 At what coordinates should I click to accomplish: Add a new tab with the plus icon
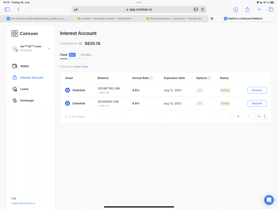point(259,10)
